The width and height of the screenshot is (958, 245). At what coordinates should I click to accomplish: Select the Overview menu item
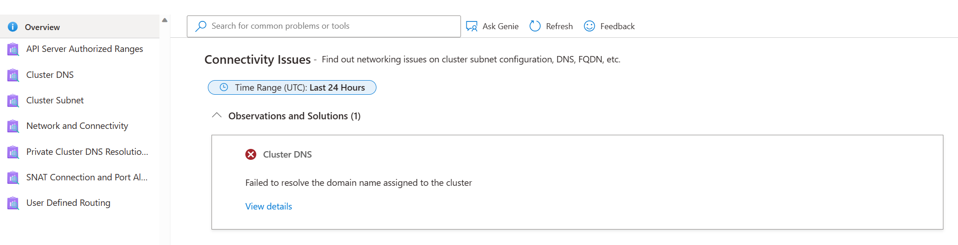42,27
